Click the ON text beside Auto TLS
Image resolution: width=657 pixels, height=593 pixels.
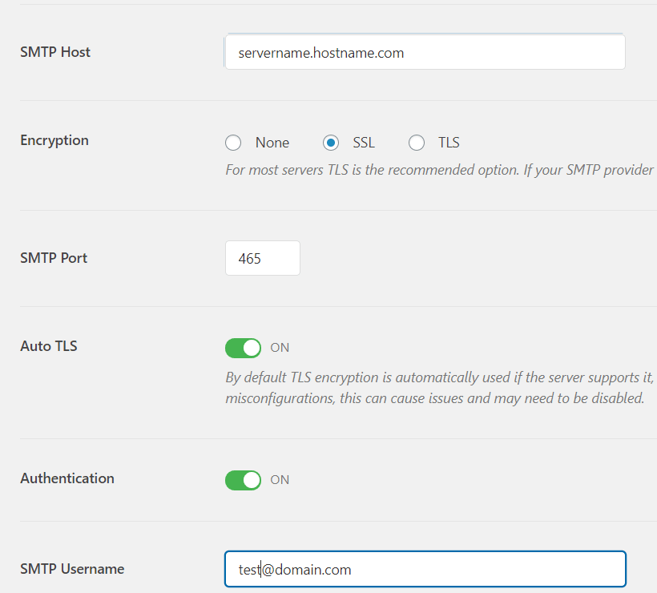tap(280, 348)
